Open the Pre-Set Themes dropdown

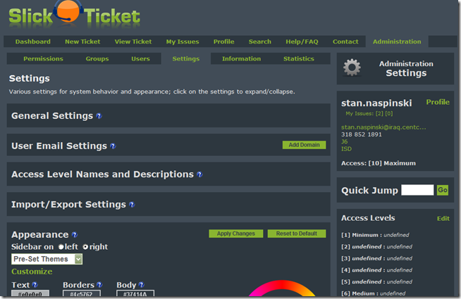point(47,259)
